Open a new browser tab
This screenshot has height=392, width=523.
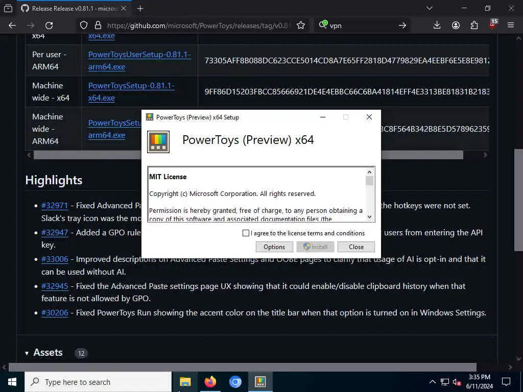point(140,9)
